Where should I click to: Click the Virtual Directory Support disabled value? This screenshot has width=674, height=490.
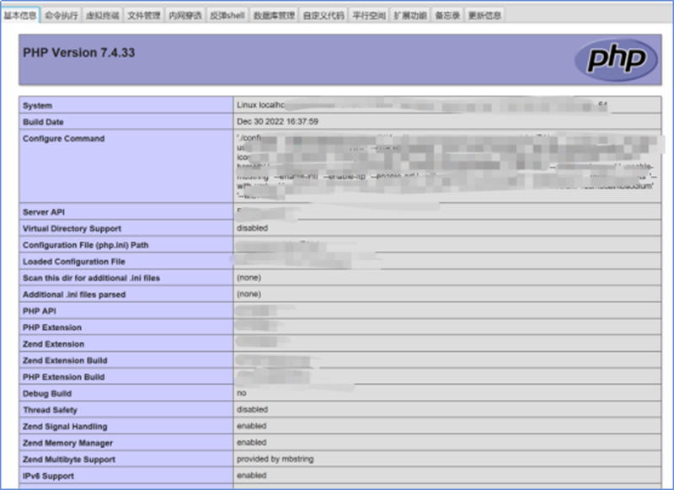click(x=252, y=228)
